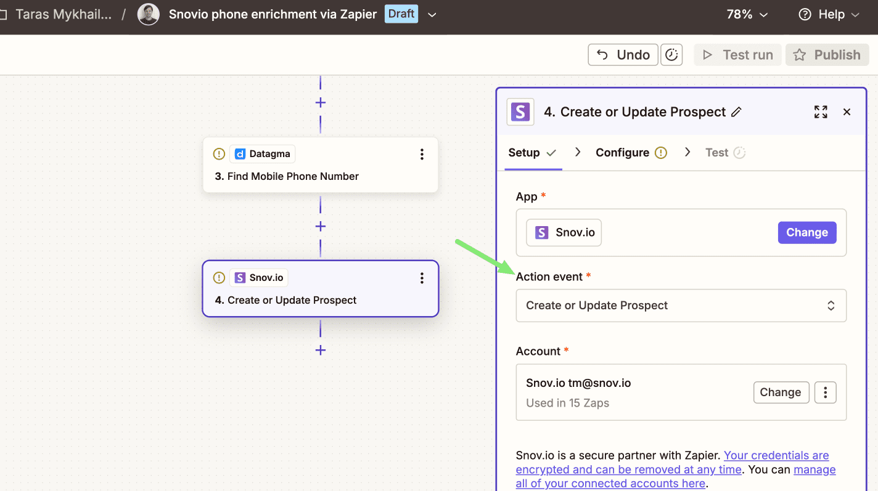Expand the step editor panel to fullscreen

821,112
